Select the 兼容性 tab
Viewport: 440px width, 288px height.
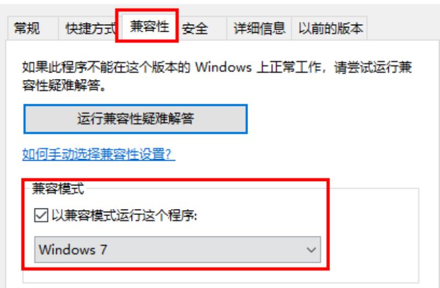tap(150, 27)
